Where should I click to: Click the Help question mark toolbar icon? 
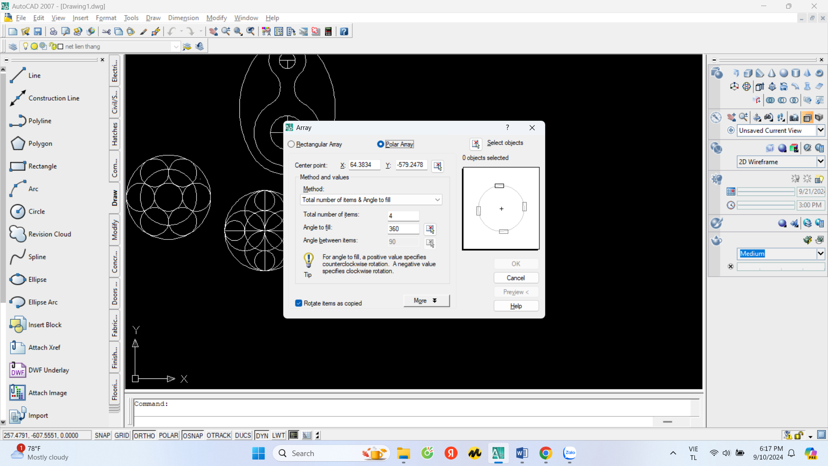point(344,31)
